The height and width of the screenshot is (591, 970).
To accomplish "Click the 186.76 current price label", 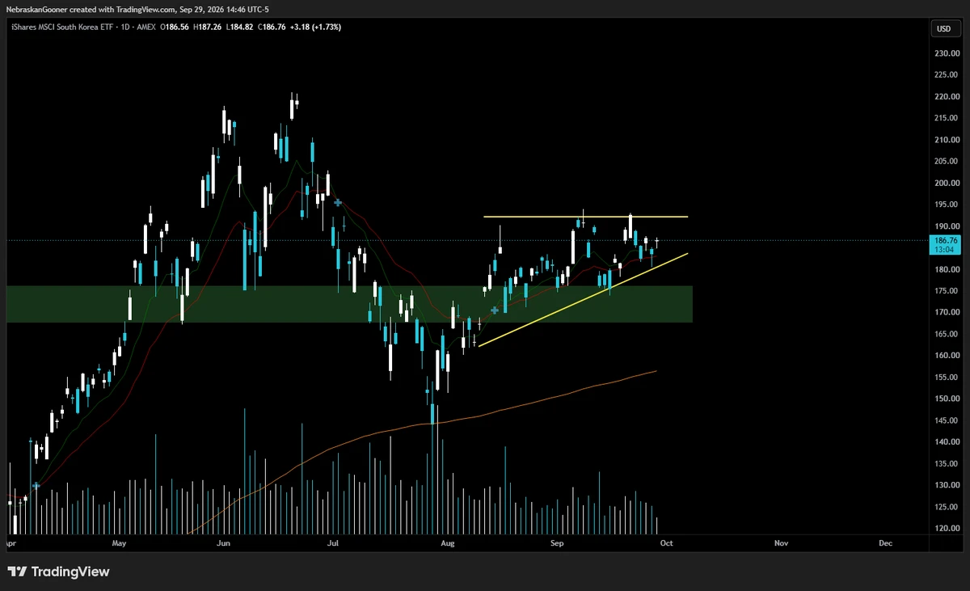I will click(x=945, y=240).
